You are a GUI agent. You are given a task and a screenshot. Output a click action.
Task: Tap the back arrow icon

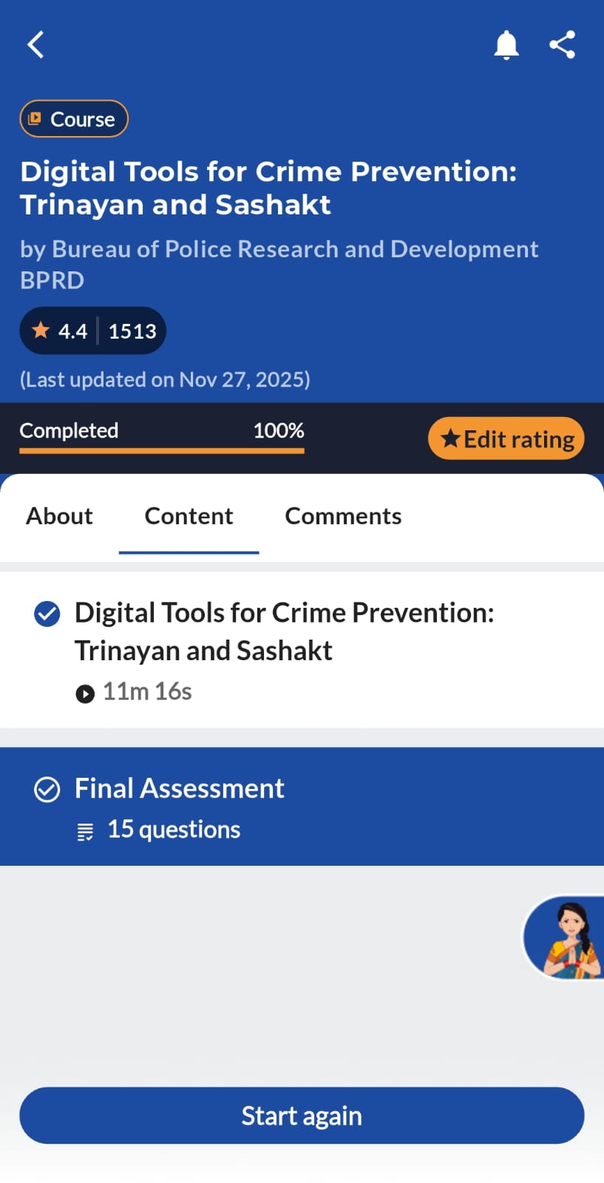coord(35,44)
